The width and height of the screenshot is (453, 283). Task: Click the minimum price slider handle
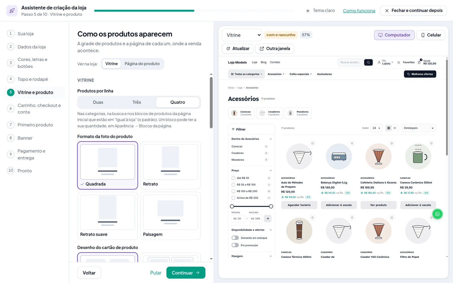coord(232,206)
